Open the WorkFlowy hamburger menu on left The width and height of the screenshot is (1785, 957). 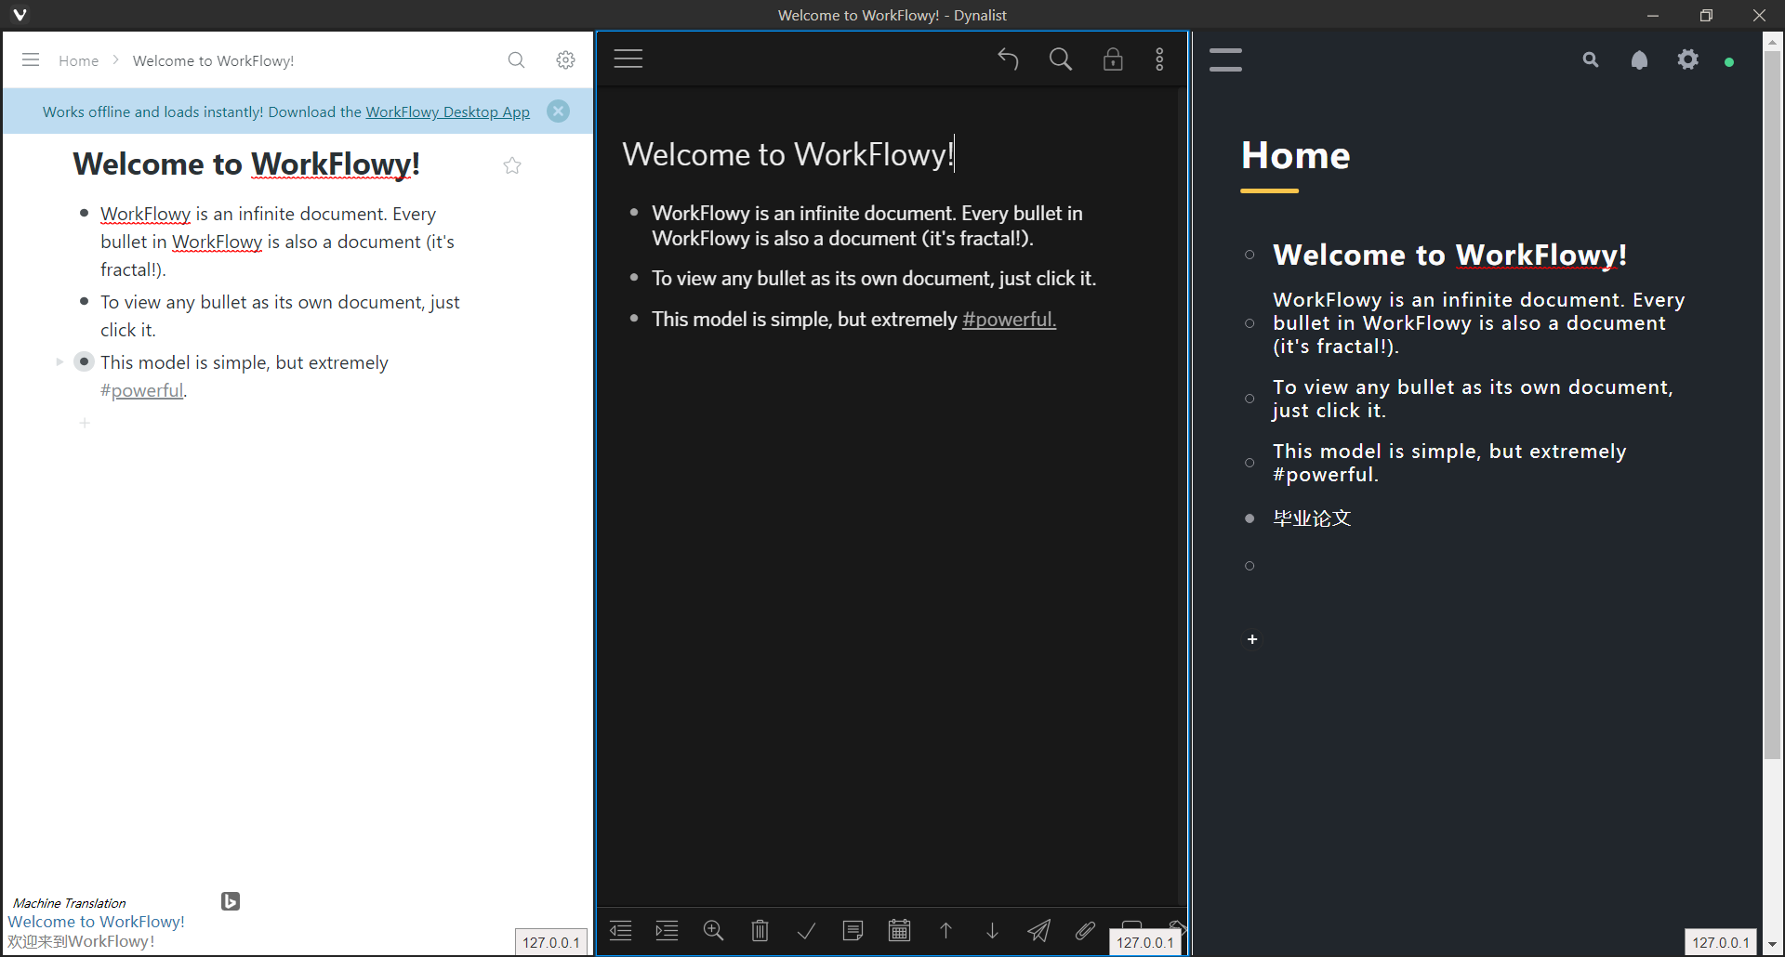[31, 60]
